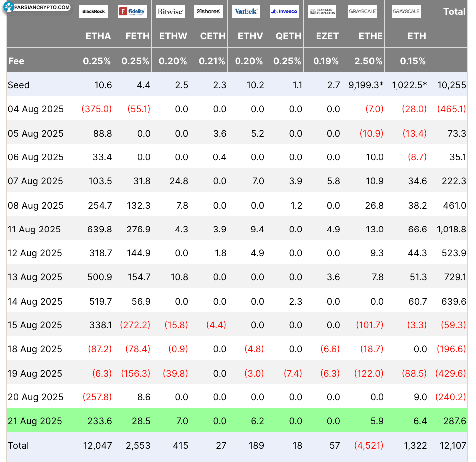Click the (196.6) total value
The height and width of the screenshot is (462, 476).
click(452, 349)
